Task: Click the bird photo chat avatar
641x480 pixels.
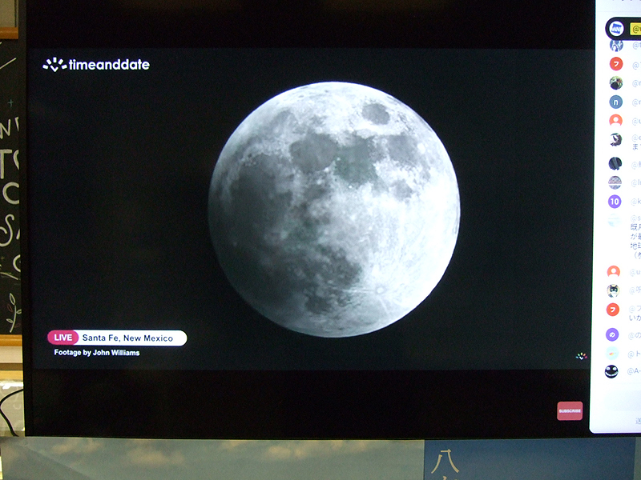Action: [615, 139]
